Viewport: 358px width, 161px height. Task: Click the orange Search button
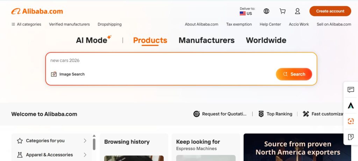pyautogui.click(x=294, y=74)
